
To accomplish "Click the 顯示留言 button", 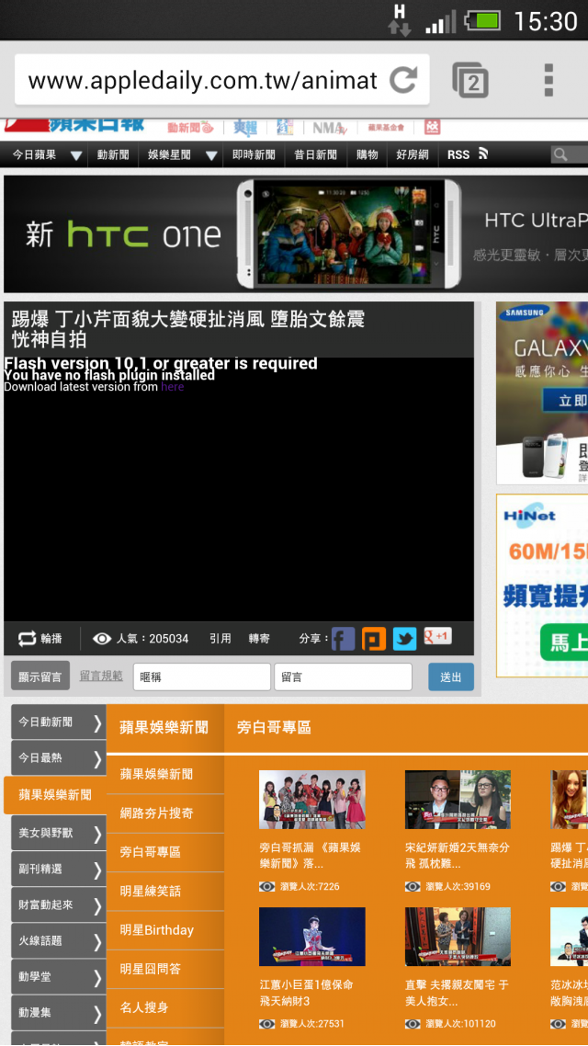I will (x=40, y=676).
